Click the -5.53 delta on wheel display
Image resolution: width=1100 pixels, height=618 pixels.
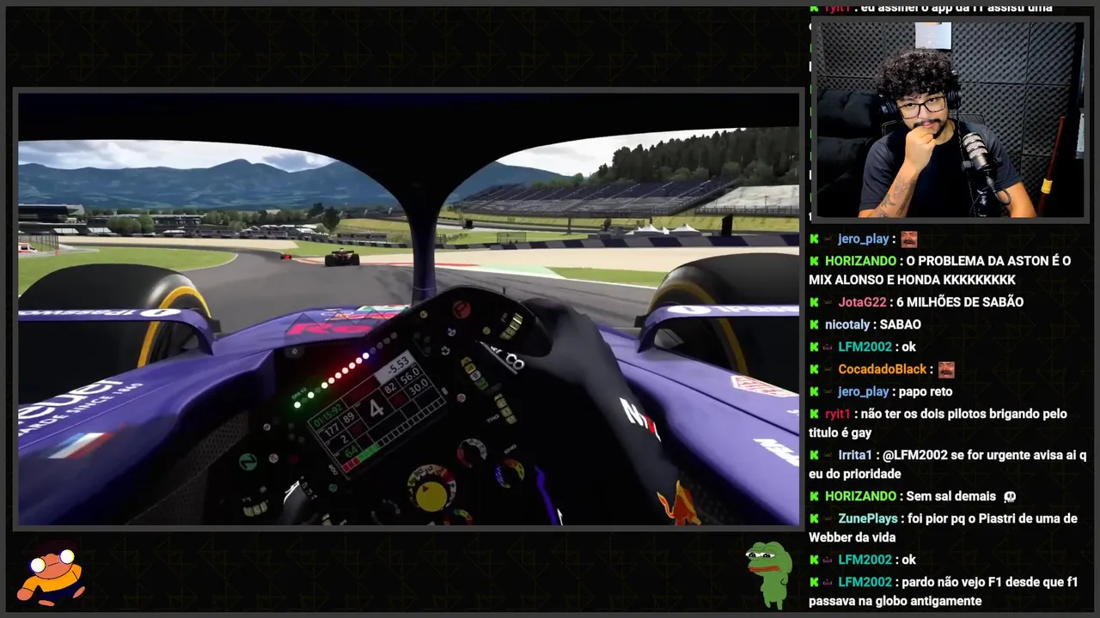click(x=396, y=367)
